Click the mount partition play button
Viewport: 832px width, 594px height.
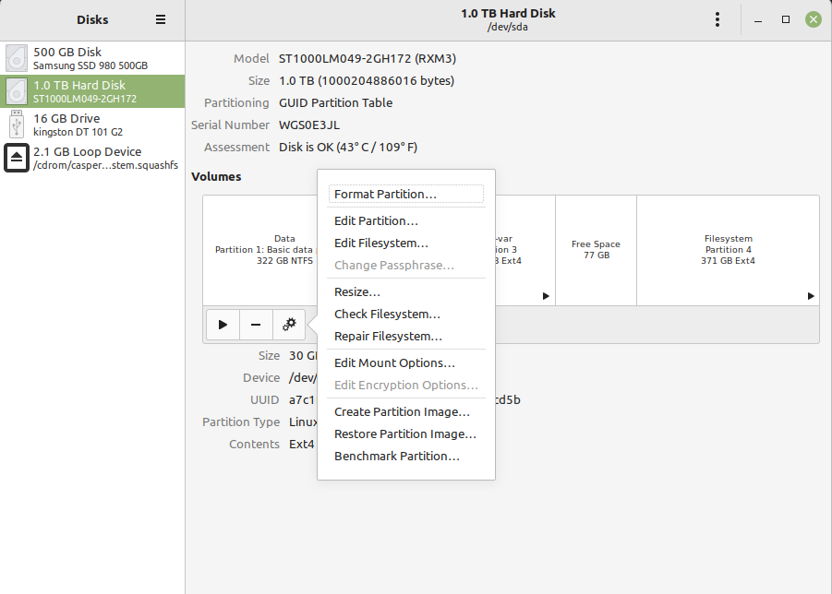coord(223,325)
